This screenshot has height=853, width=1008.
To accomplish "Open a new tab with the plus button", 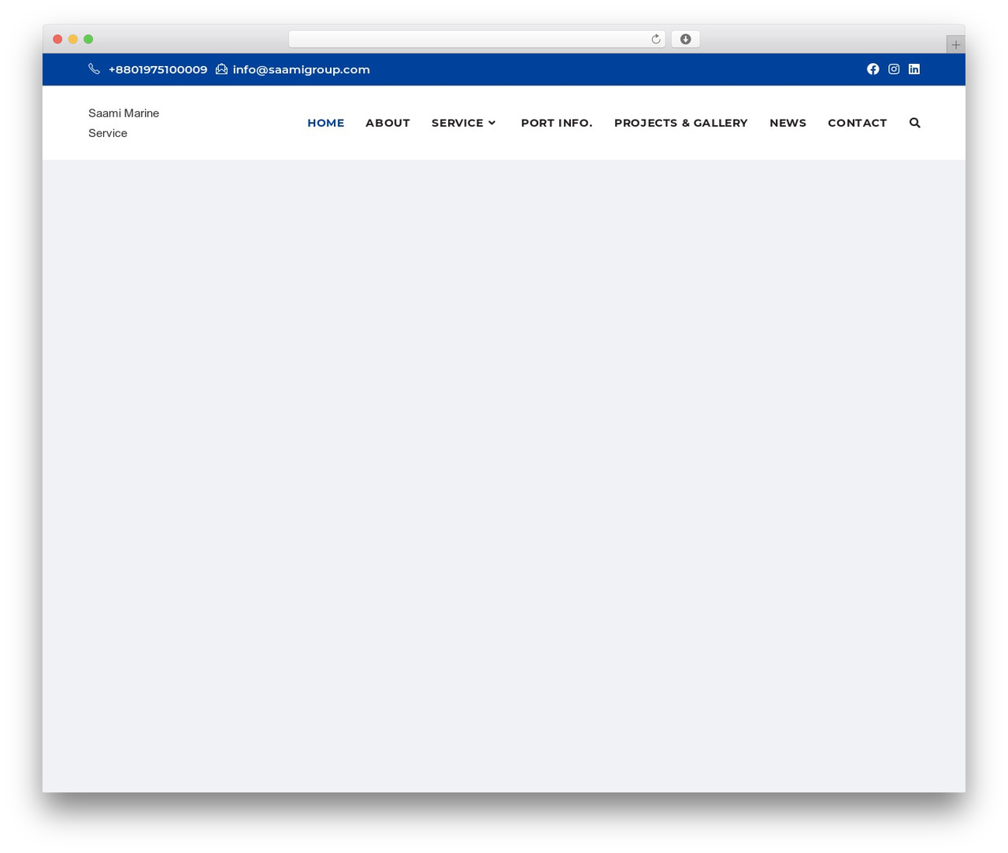I will (x=956, y=45).
